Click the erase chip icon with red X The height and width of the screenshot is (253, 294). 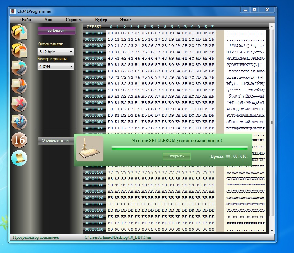pos(19,104)
